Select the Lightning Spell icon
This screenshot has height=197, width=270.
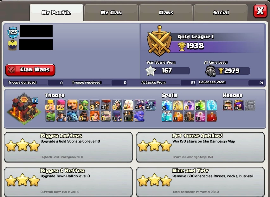coord(167,105)
